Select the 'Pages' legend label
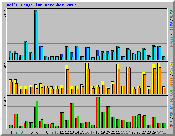175x136 pixels. [x=171, y=41]
